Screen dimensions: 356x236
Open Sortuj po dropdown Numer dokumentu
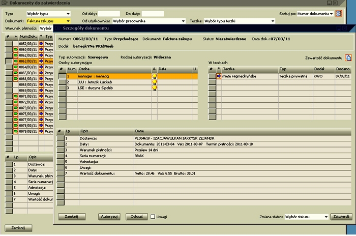(x=315, y=14)
